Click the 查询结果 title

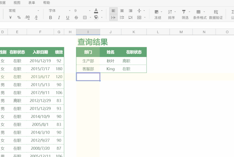(x=93, y=42)
